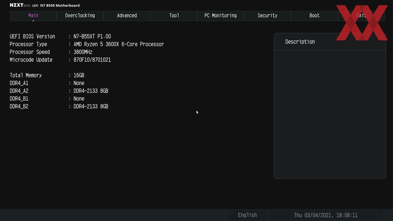Open the PC Monitoring tab
Image resolution: width=393 pixels, height=221 pixels.
click(x=220, y=16)
